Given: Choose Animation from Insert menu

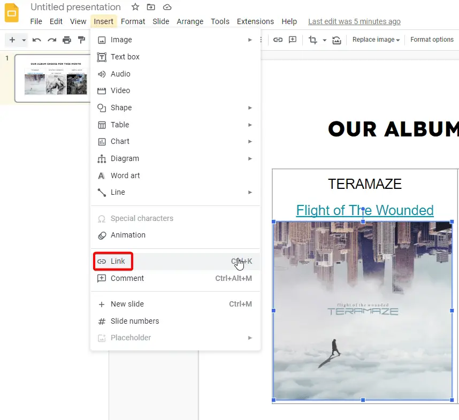Looking at the screenshot, I should pyautogui.click(x=175, y=235).
